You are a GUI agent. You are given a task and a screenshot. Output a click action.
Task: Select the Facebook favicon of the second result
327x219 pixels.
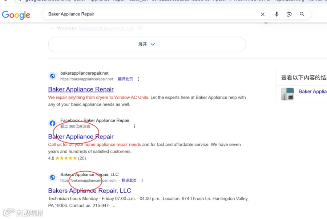tap(53, 123)
